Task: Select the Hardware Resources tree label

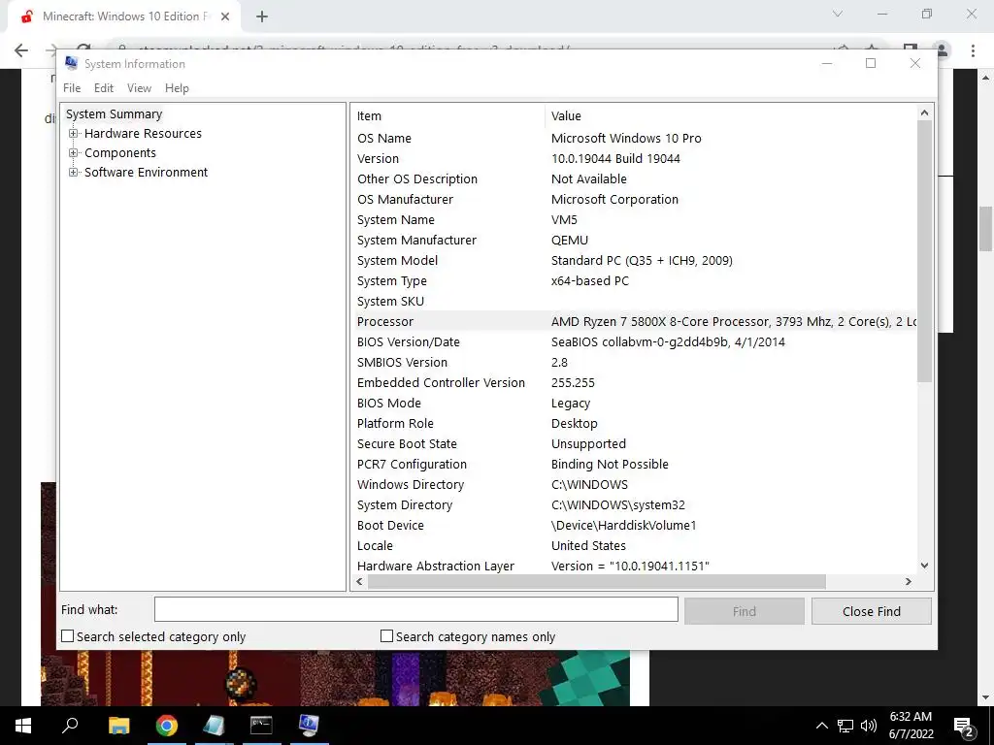Action: point(143,134)
